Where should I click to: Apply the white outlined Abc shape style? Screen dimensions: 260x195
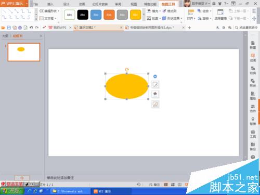click(70, 15)
